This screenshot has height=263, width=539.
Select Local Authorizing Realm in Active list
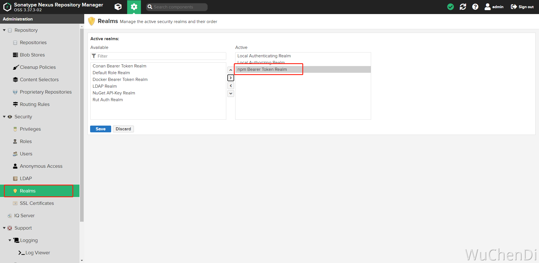pyautogui.click(x=303, y=62)
